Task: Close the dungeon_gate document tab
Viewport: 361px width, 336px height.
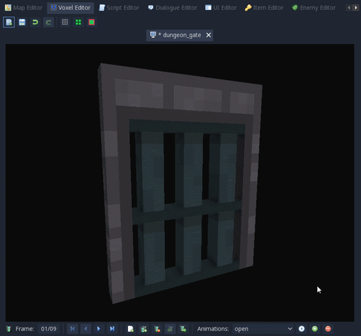Action: tap(209, 35)
